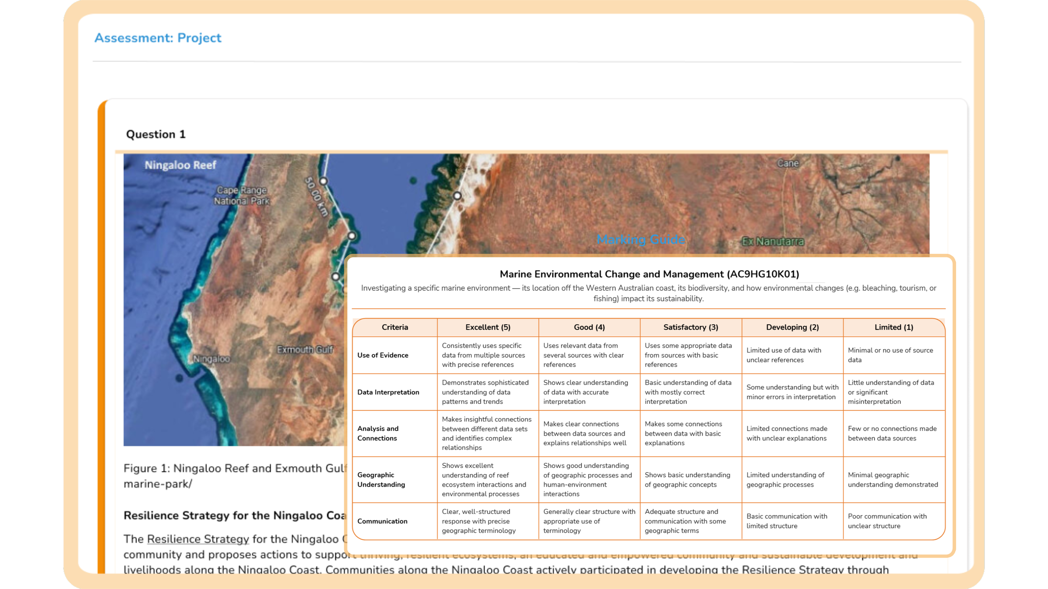Viewport: 1048px width, 589px height.
Task: Click the Developing (2) column header
Action: point(792,327)
